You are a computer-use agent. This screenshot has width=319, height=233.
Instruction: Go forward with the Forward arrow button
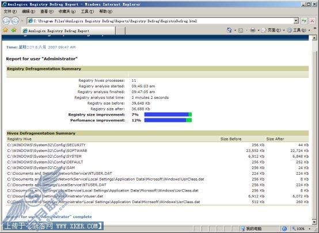pos(15,21)
